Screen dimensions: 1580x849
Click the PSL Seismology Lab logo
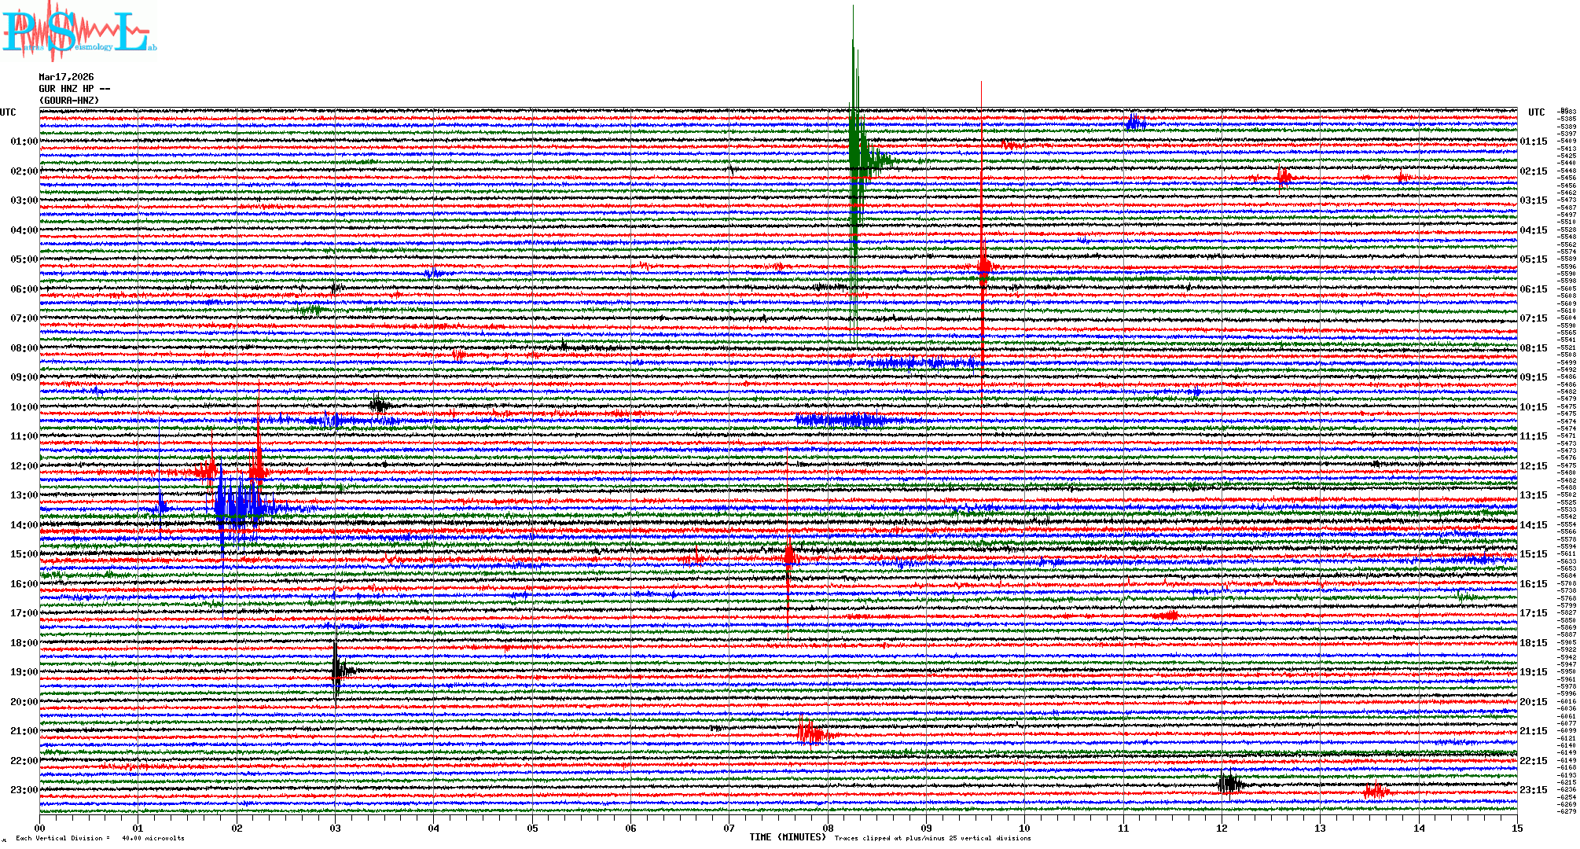(79, 33)
